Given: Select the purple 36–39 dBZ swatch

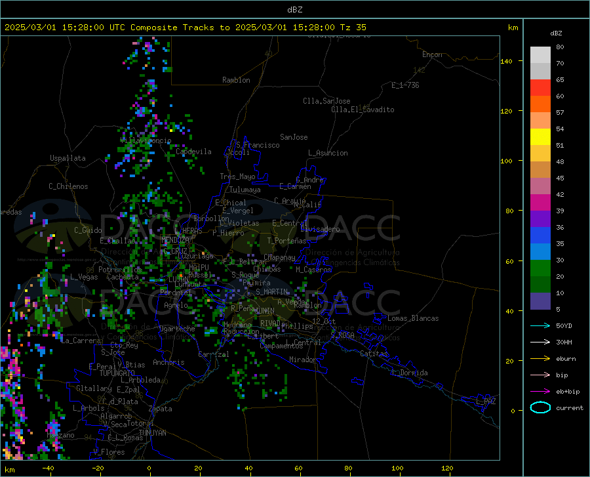Looking at the screenshot, I should (540, 219).
